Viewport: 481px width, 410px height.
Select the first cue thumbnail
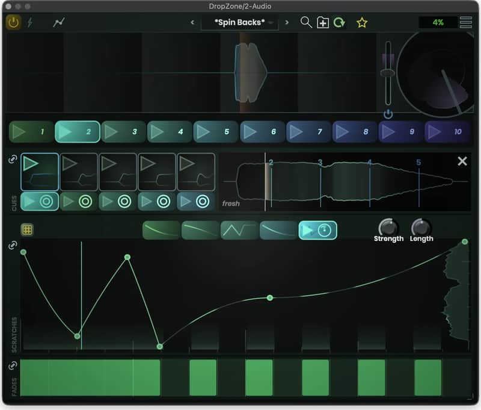[x=40, y=172]
